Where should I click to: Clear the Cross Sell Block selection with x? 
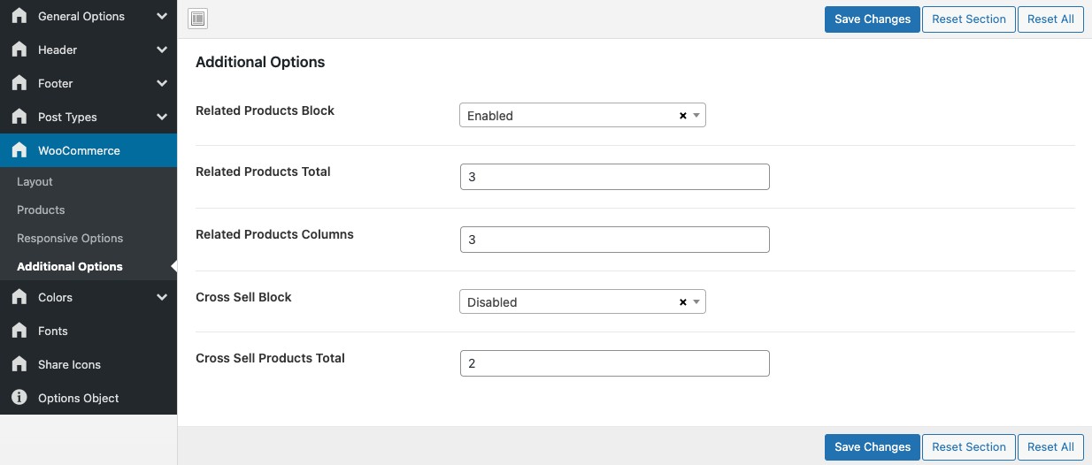682,302
